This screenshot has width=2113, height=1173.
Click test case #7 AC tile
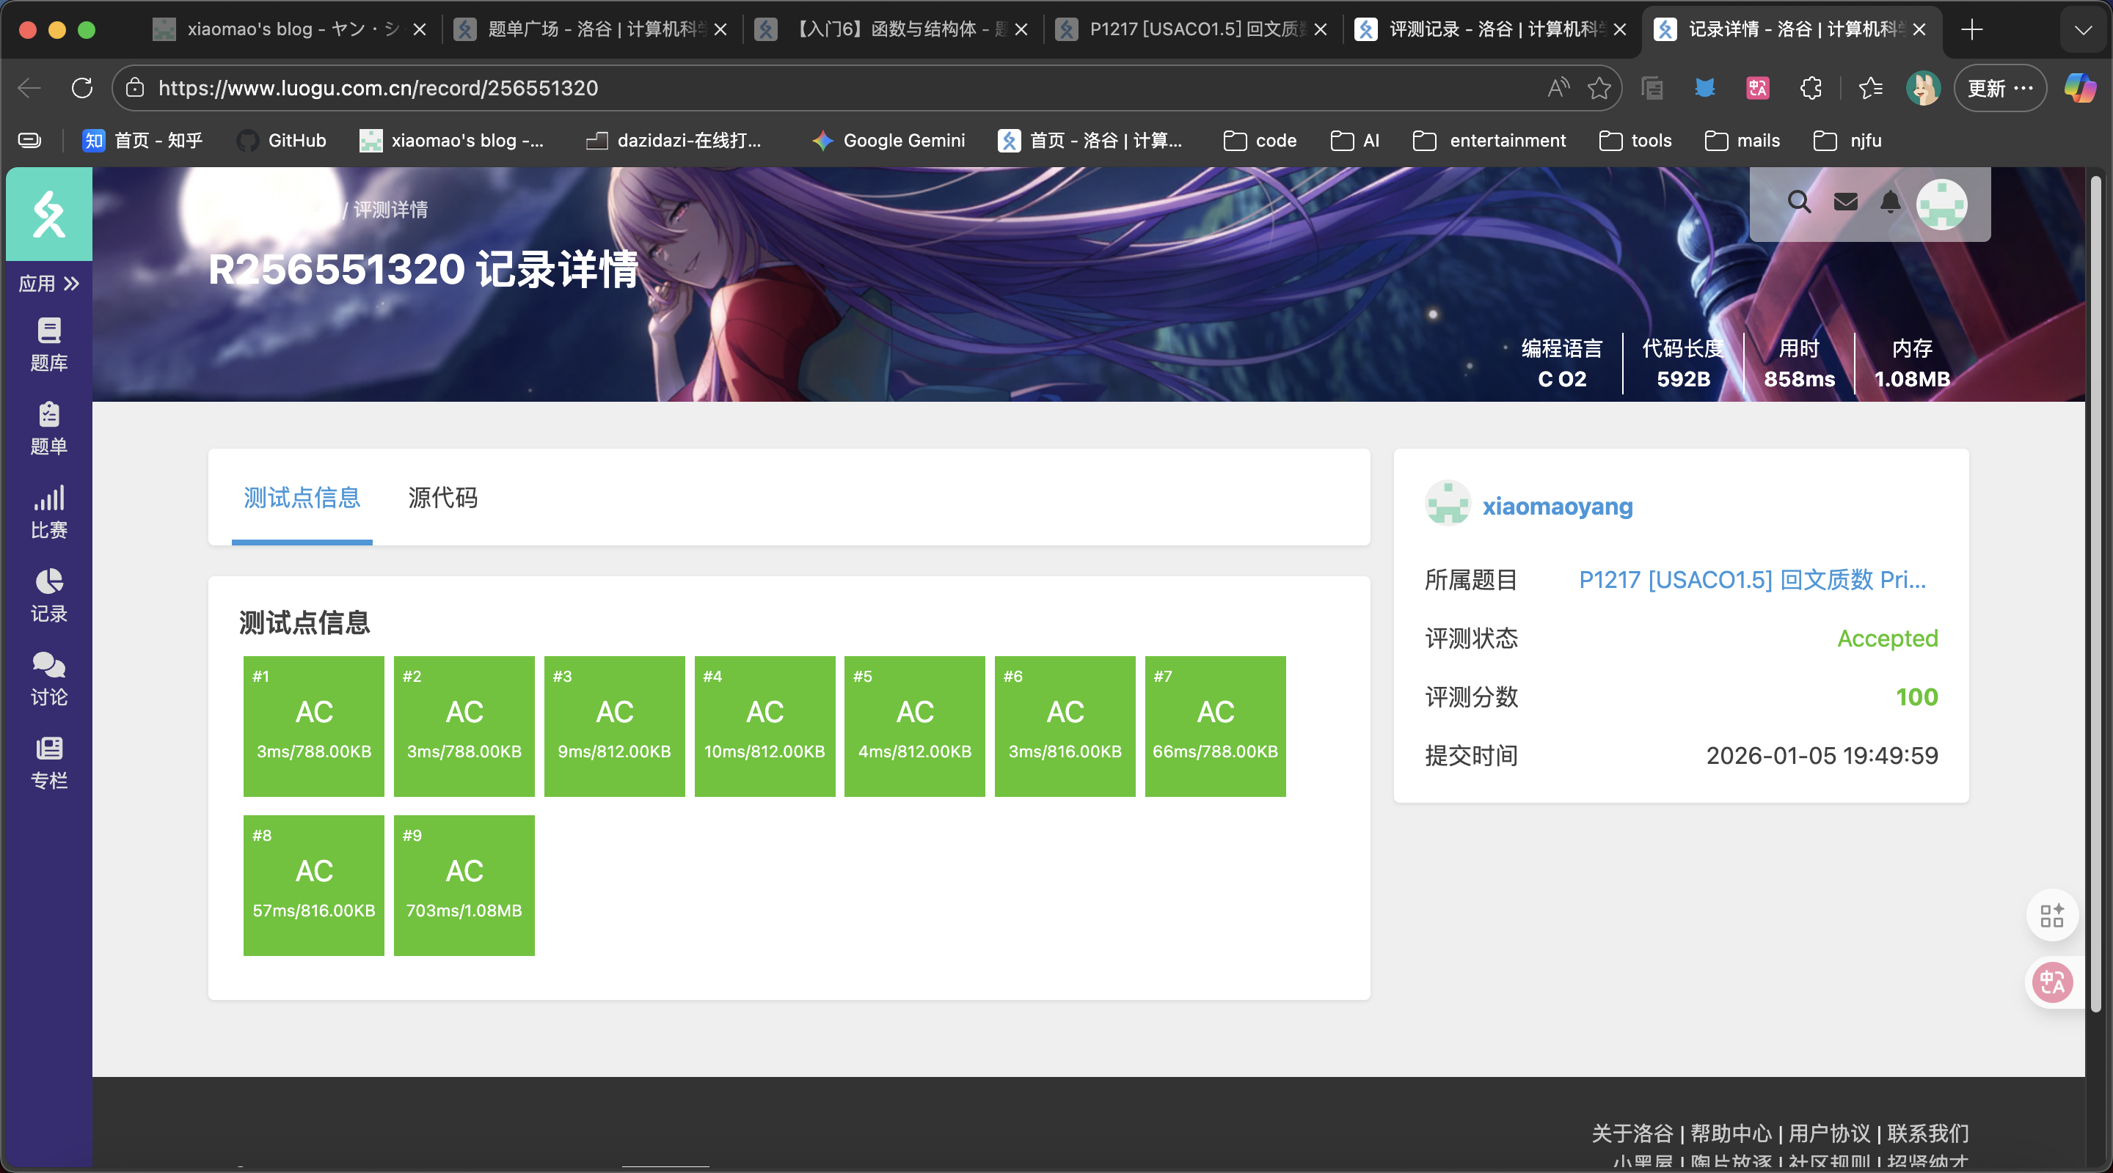click(x=1215, y=727)
